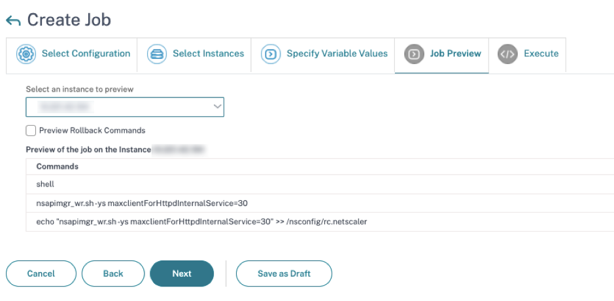Viewport: 614px width, 301px height.
Task: Open the Select Configuration tab
Action: [x=72, y=55]
